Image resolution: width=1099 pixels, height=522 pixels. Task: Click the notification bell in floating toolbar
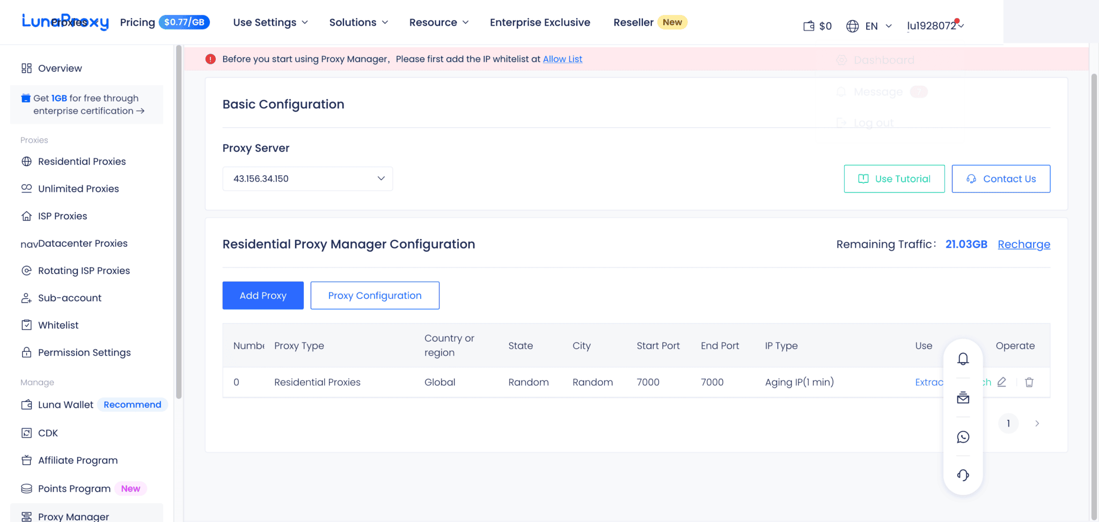click(x=963, y=358)
